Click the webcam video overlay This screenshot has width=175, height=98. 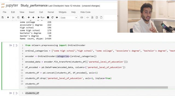146,16
